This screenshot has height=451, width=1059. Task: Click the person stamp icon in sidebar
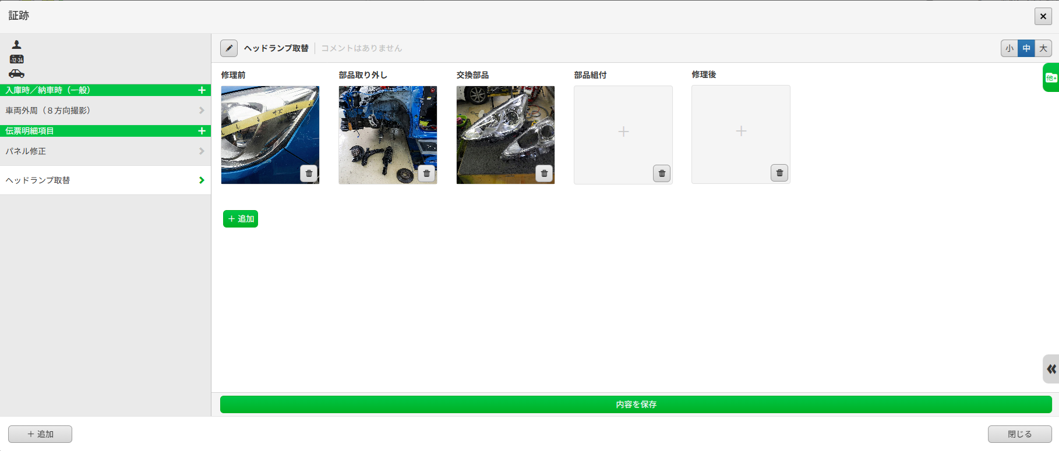coord(16,44)
